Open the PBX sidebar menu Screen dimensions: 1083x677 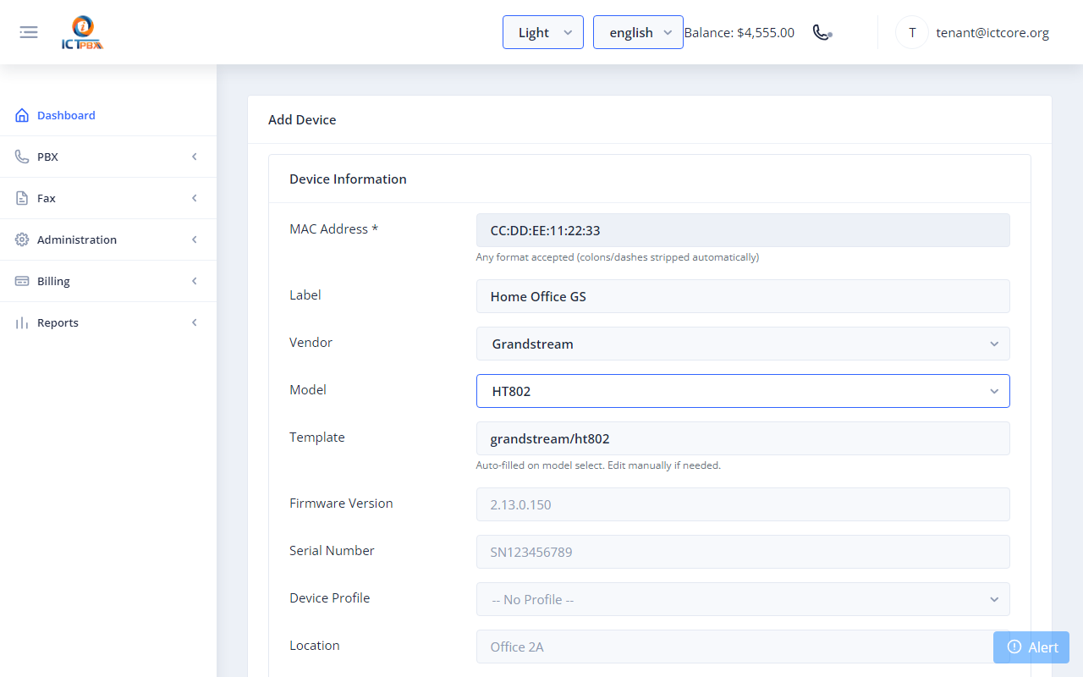point(108,157)
